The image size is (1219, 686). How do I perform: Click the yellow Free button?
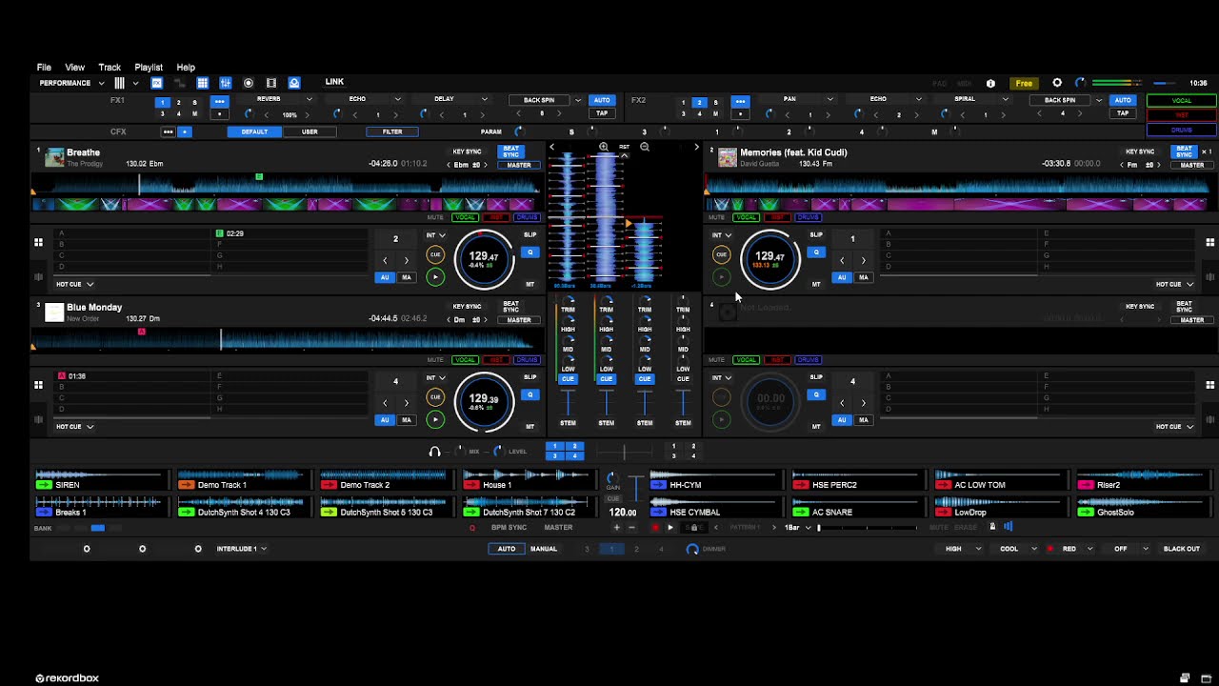[1024, 83]
